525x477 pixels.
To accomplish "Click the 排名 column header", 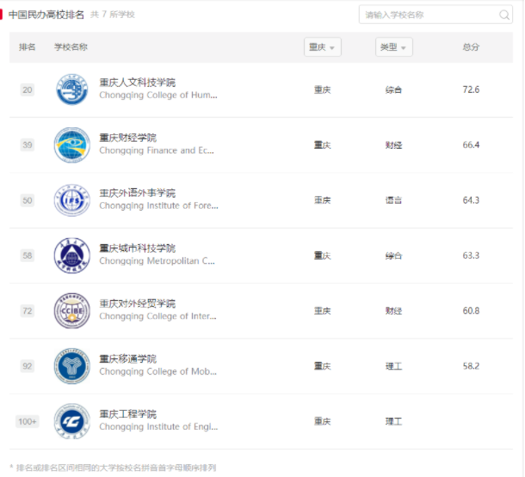I will 28,47.
